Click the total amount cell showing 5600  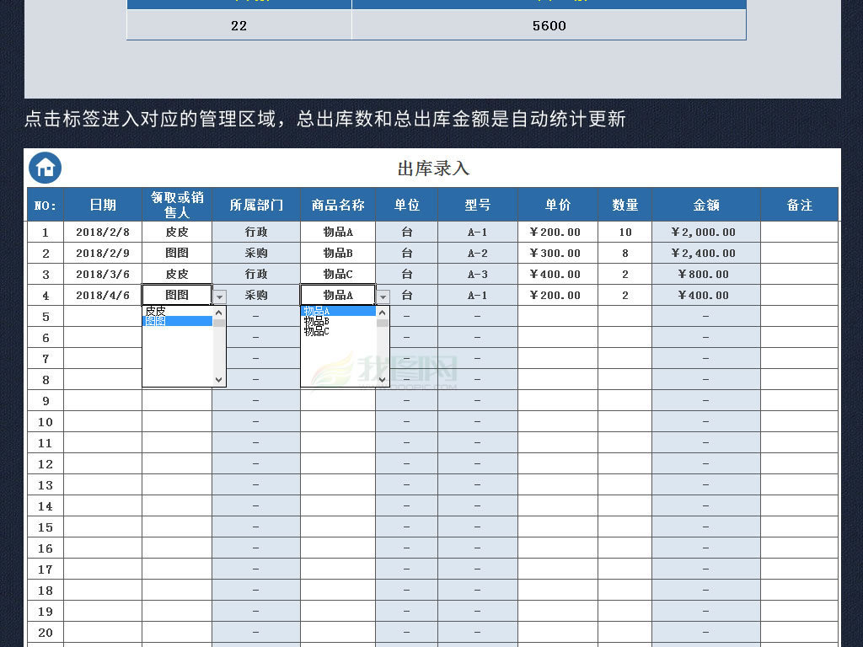[x=549, y=25]
